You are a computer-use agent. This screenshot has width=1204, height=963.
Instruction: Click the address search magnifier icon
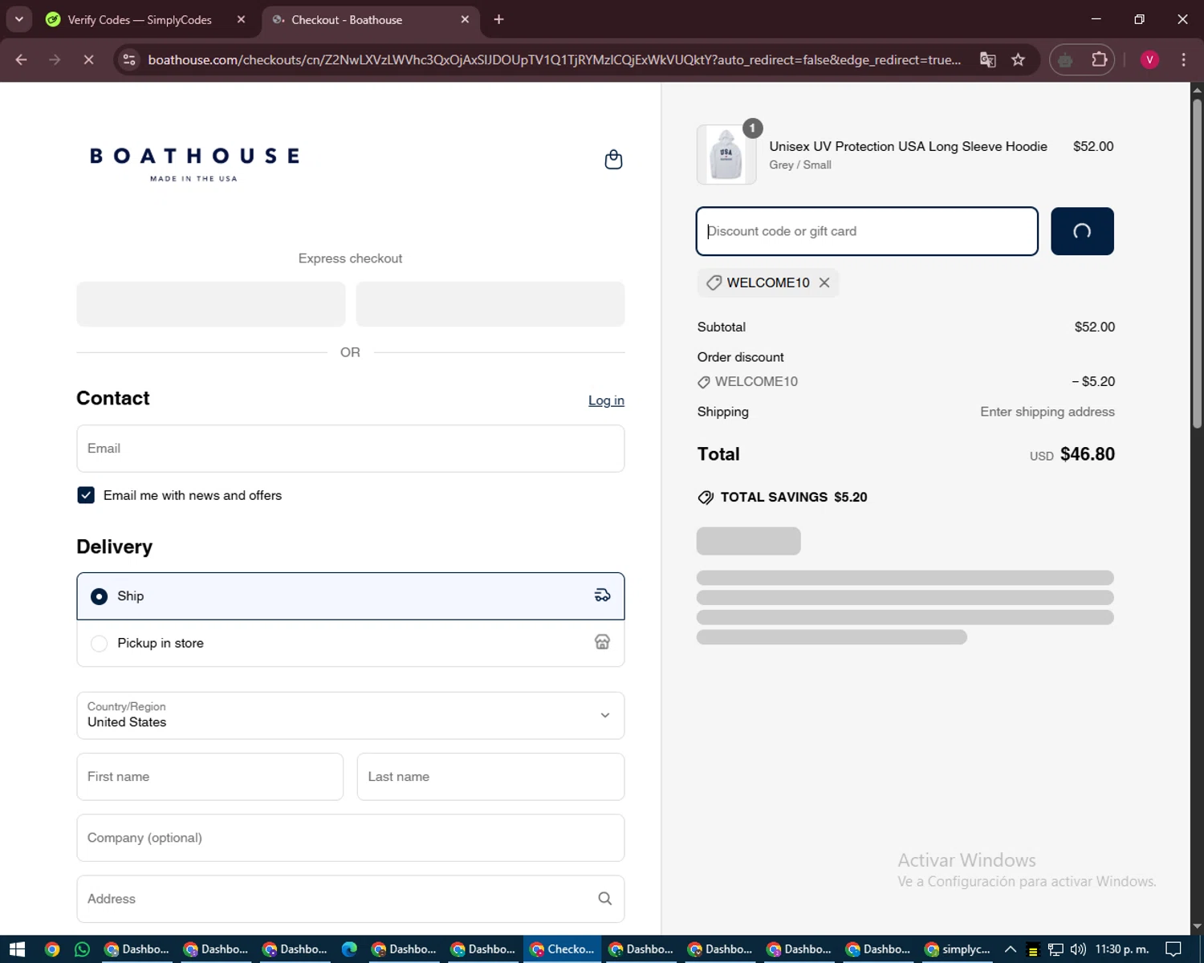click(605, 899)
